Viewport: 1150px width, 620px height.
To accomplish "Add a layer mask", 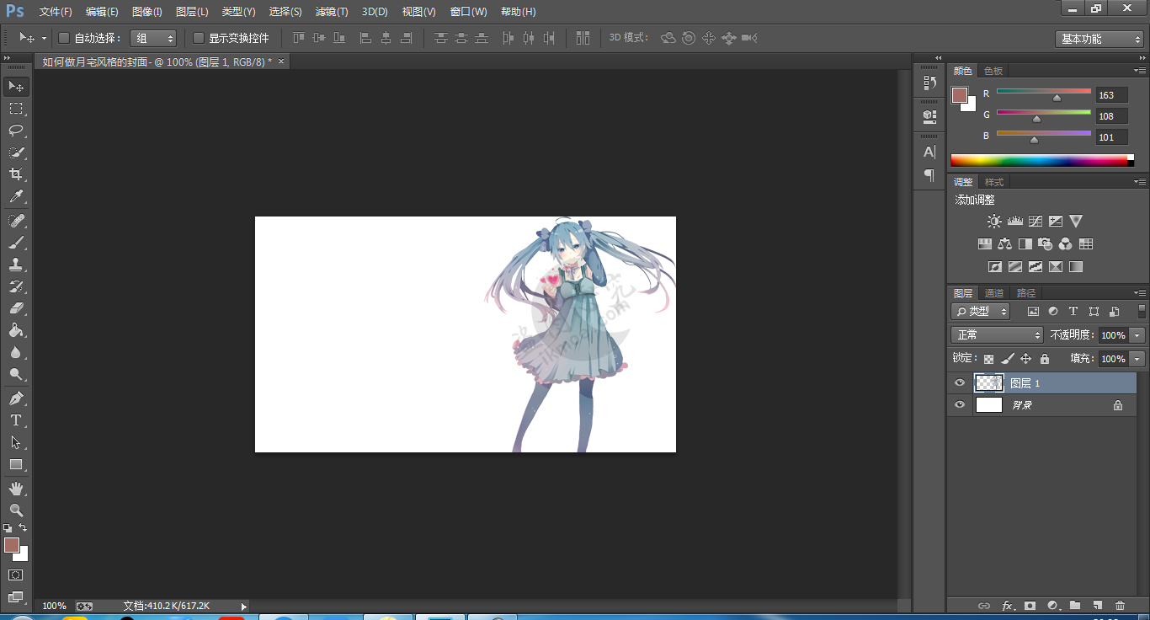I will (1029, 605).
